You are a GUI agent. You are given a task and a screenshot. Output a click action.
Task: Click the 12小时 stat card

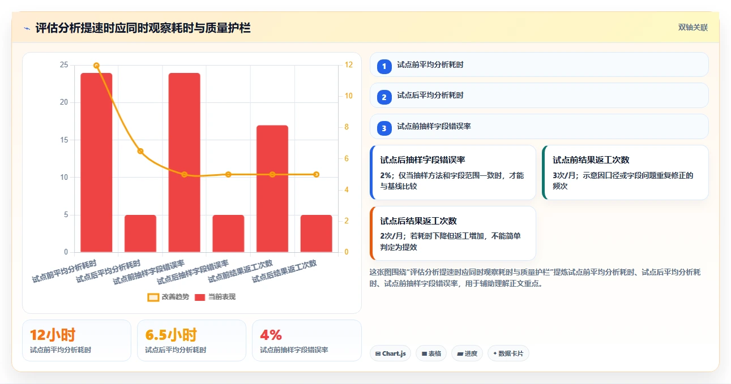tap(76, 340)
